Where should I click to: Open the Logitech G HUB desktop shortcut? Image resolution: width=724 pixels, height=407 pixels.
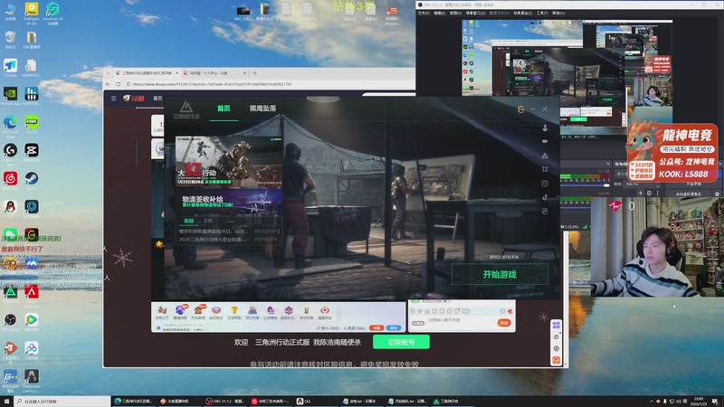click(10, 152)
